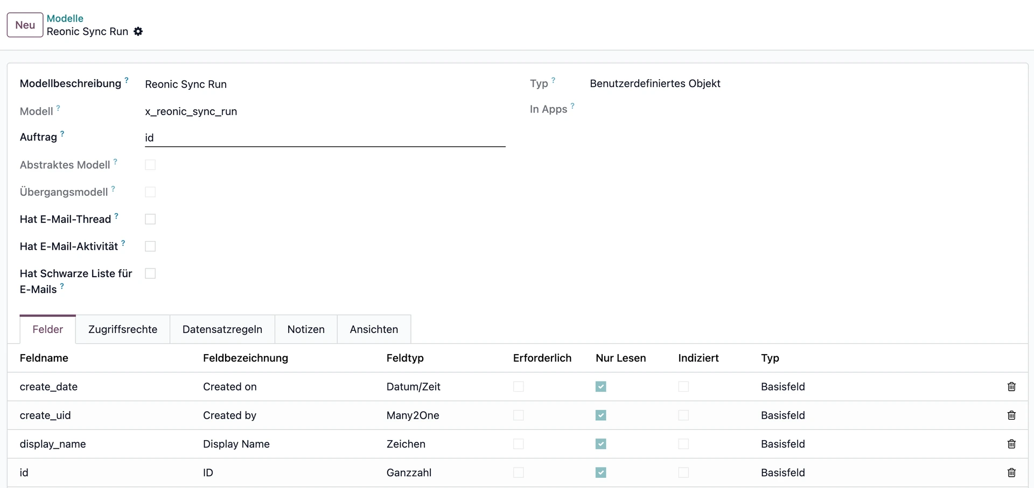Click trash icon for create_uid field
The height and width of the screenshot is (488, 1034).
(x=1011, y=415)
